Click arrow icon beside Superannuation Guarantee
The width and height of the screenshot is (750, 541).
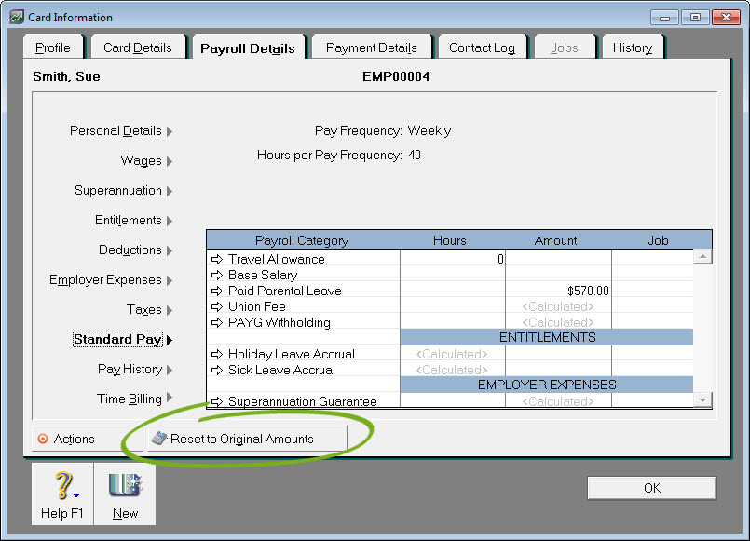[x=218, y=402]
